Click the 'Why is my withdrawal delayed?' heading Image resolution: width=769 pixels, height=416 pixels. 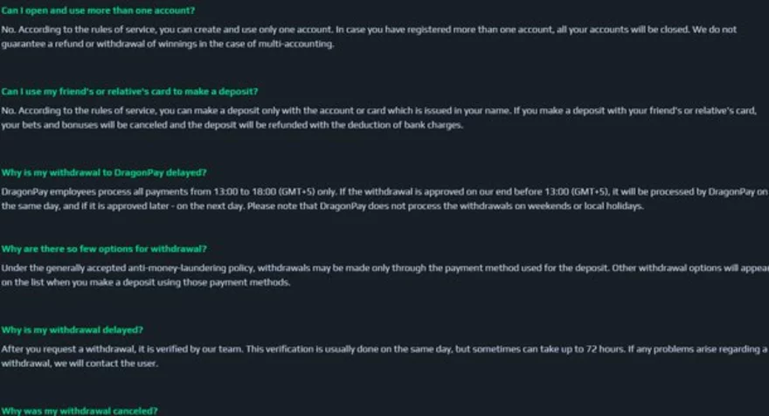pyautogui.click(x=73, y=329)
